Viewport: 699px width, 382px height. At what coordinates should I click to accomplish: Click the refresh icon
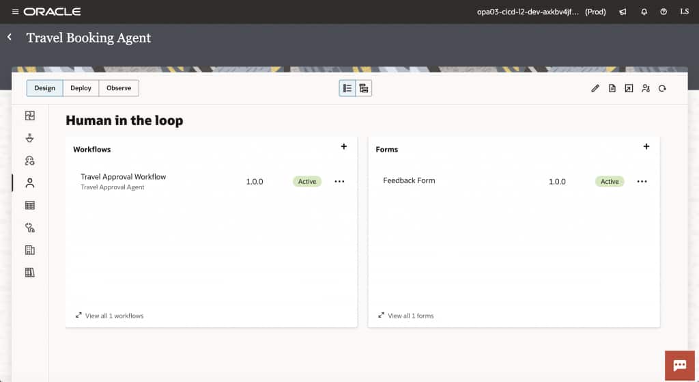662,88
